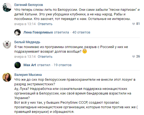Image resolution: width=144 pixels, height=115 pixels.
Task: Open Белый Медведь's profile name link
Action: click(x=27, y=42)
